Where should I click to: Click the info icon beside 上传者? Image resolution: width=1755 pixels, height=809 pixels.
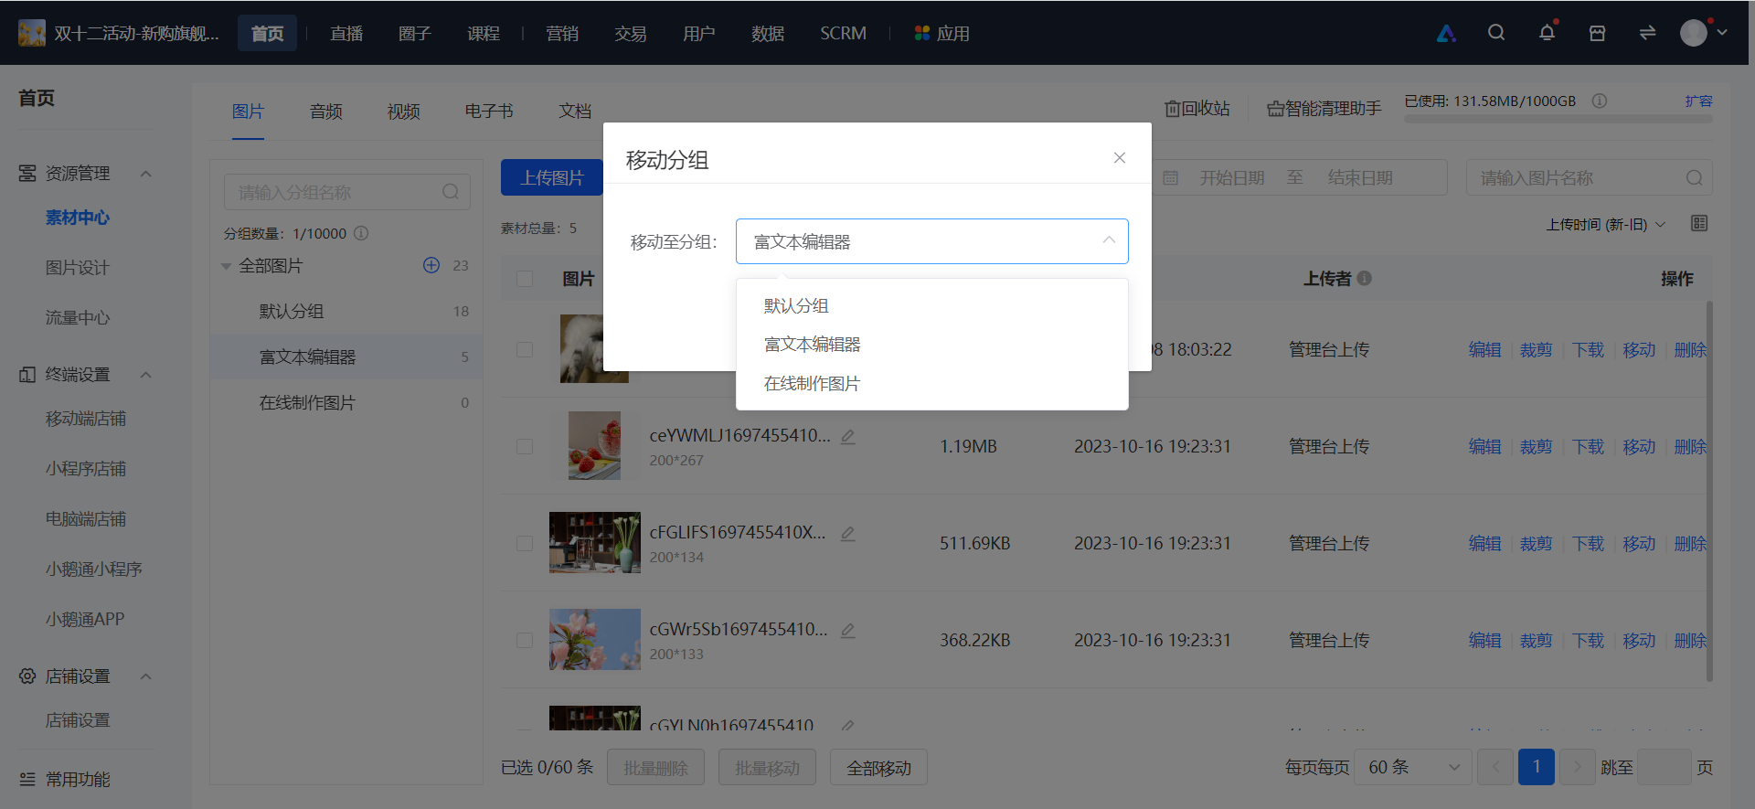(1364, 278)
